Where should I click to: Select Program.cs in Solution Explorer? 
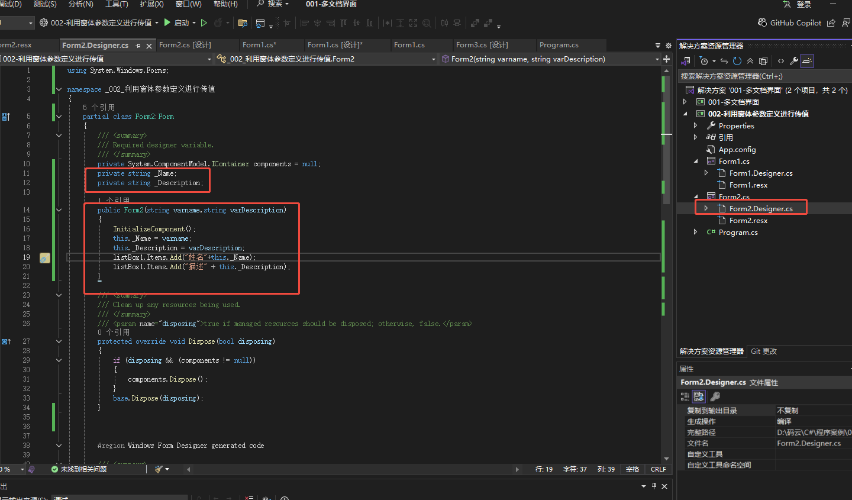pos(737,232)
